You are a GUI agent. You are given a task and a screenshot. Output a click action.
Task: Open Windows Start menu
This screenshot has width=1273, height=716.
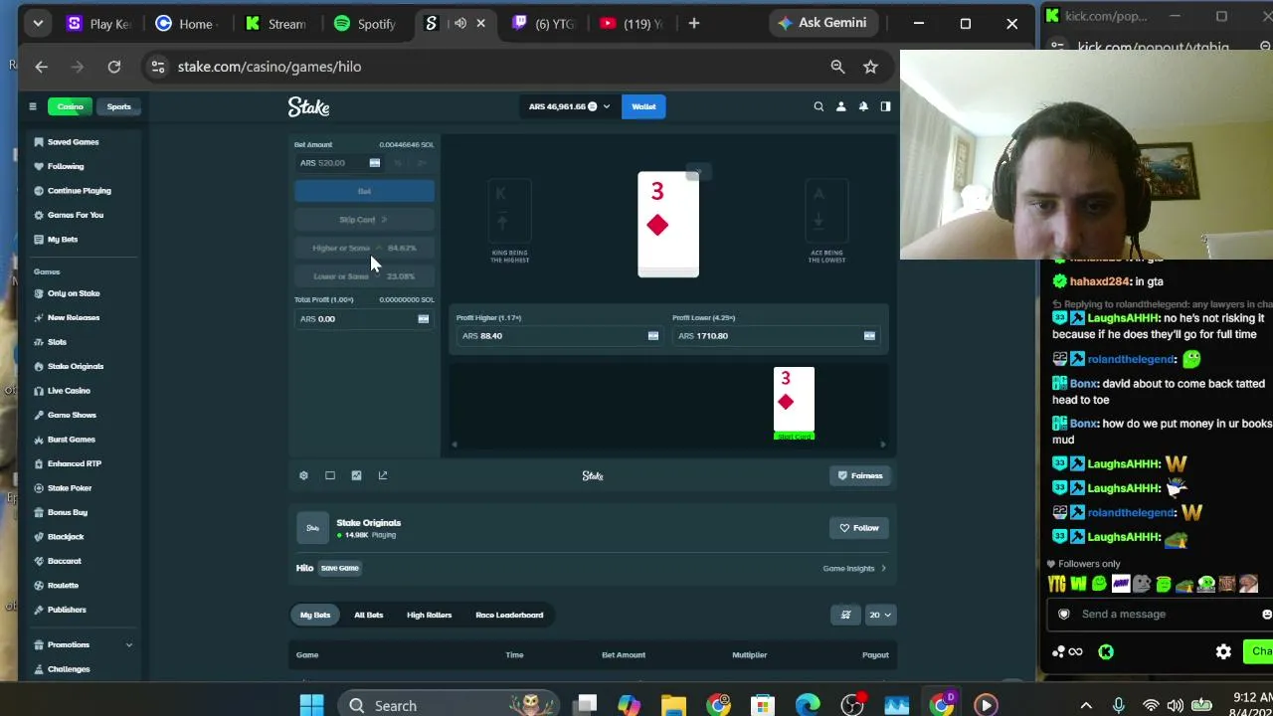tap(311, 706)
